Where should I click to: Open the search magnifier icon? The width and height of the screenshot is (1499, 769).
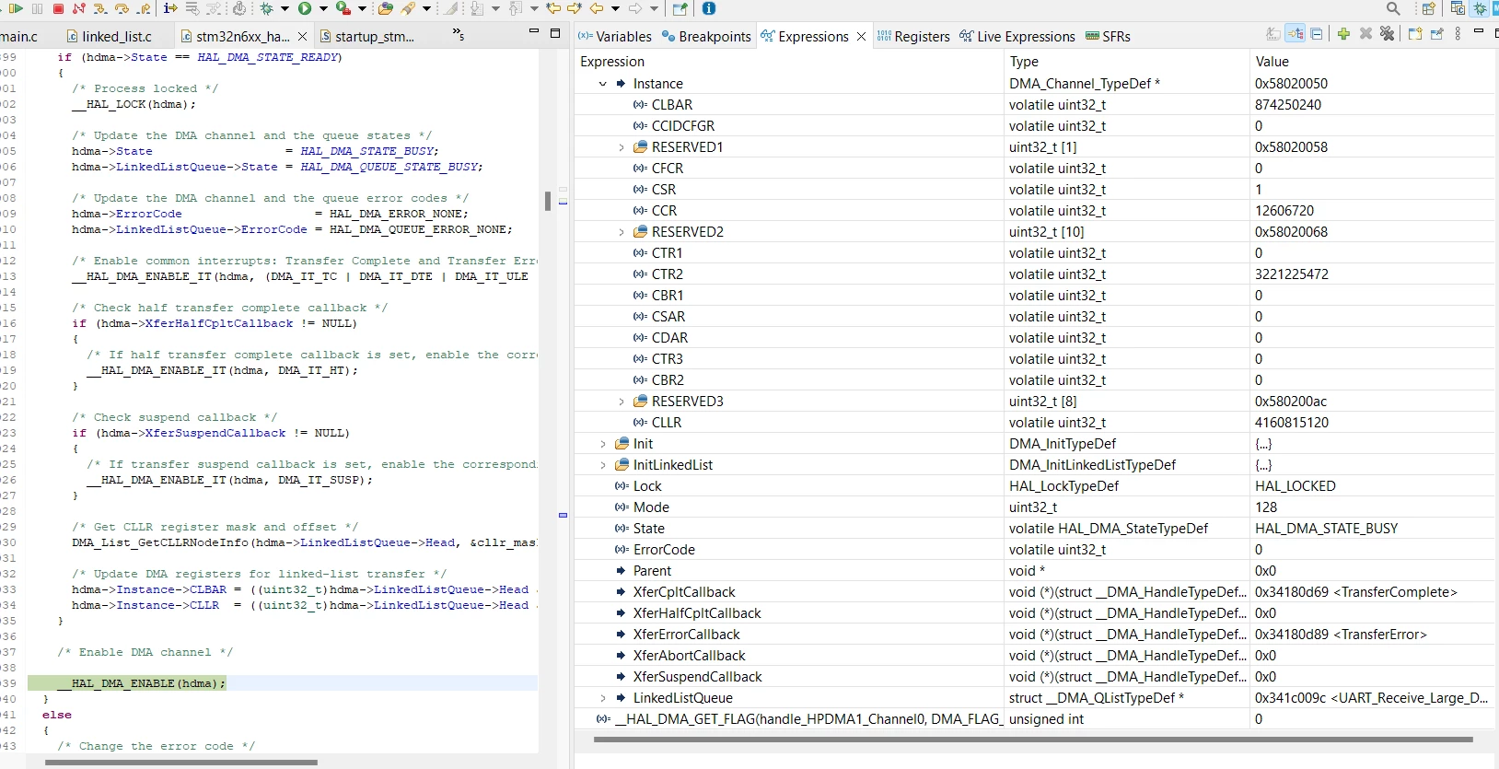click(1393, 8)
